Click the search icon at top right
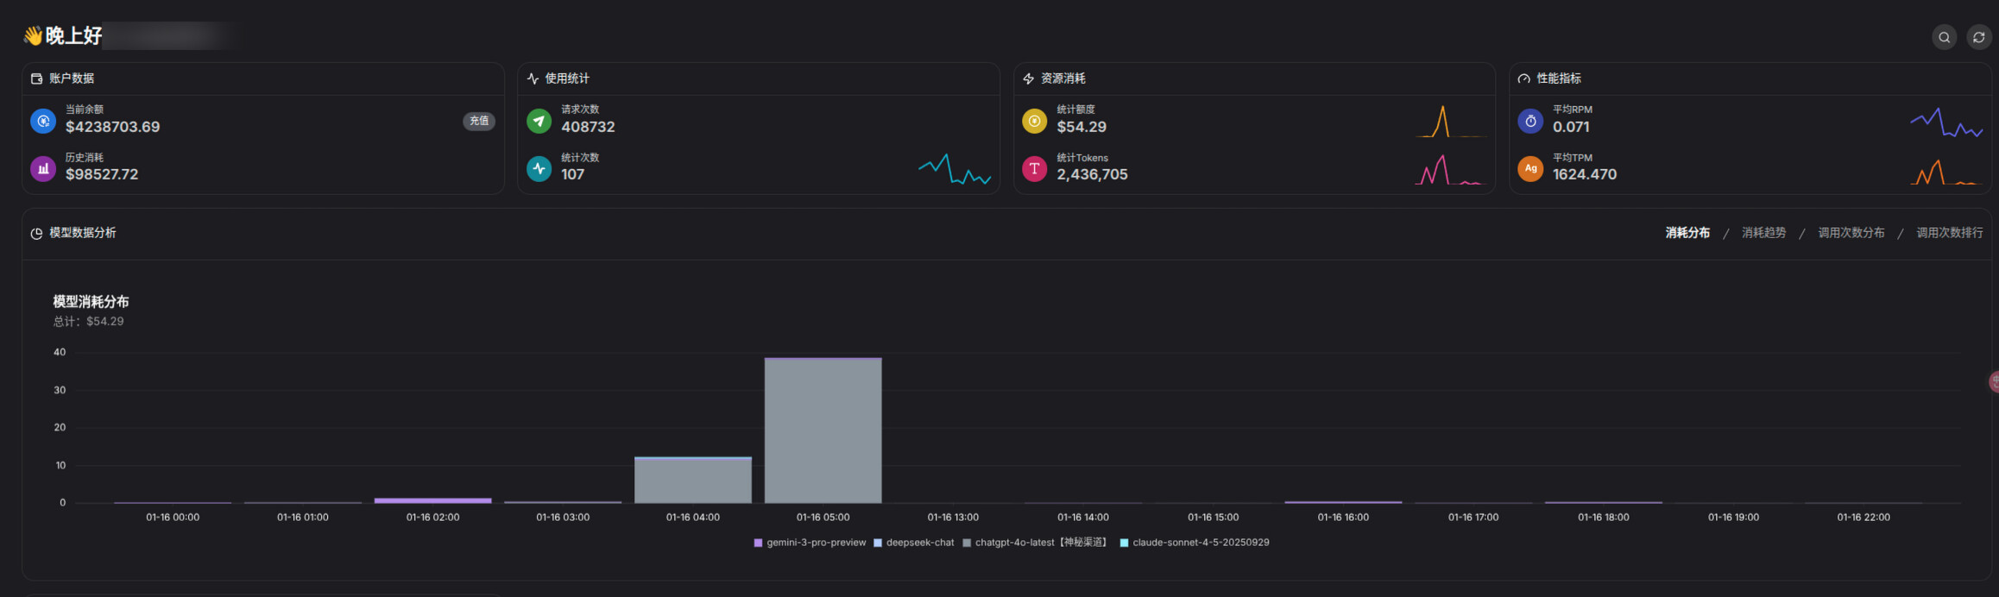Image resolution: width=1999 pixels, height=597 pixels. [1944, 37]
